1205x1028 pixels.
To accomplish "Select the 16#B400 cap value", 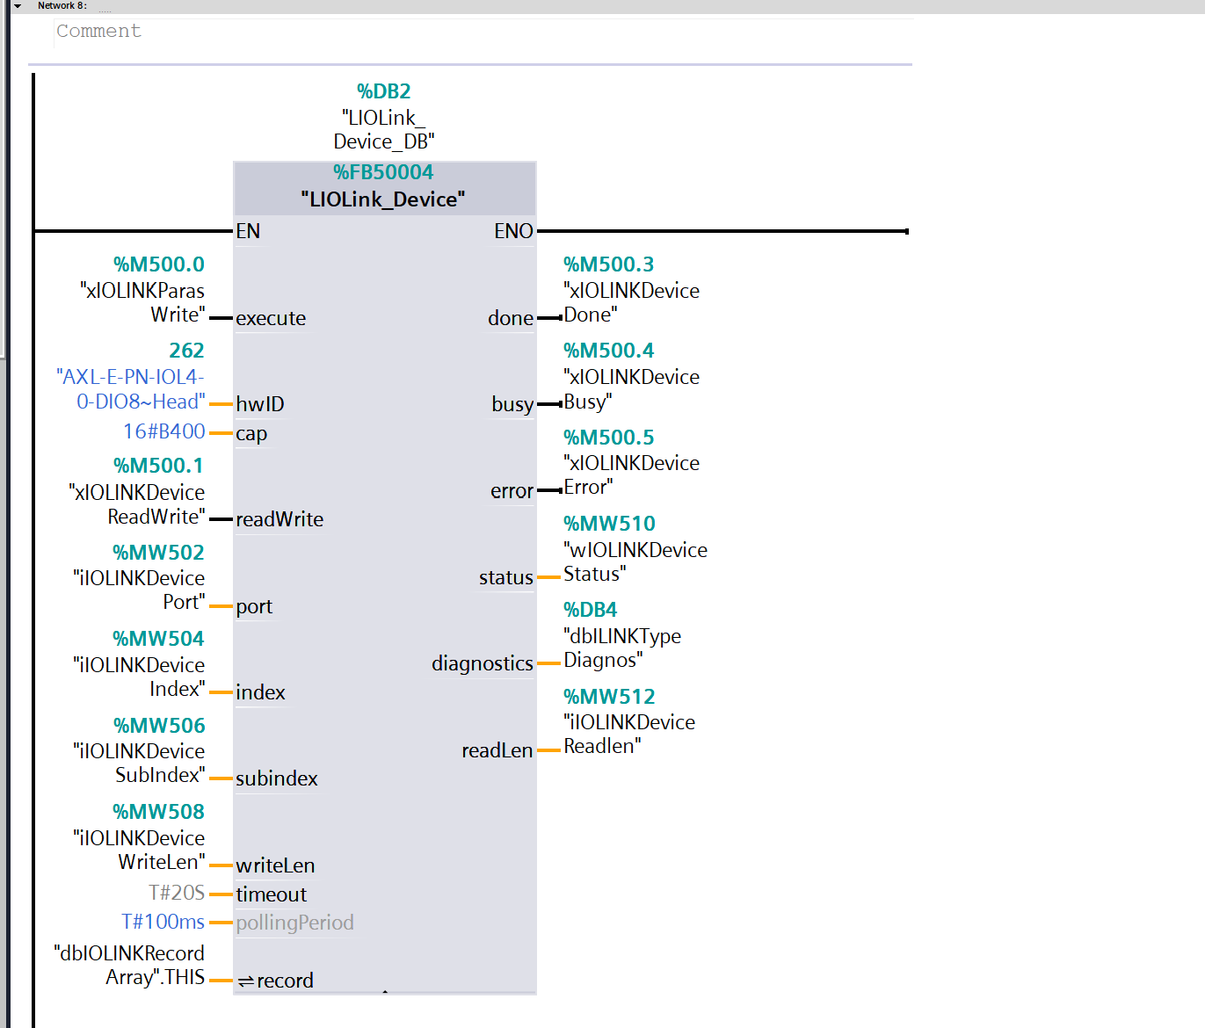I will [x=164, y=431].
